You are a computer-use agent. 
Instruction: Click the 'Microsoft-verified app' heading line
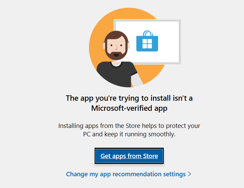click(129, 108)
